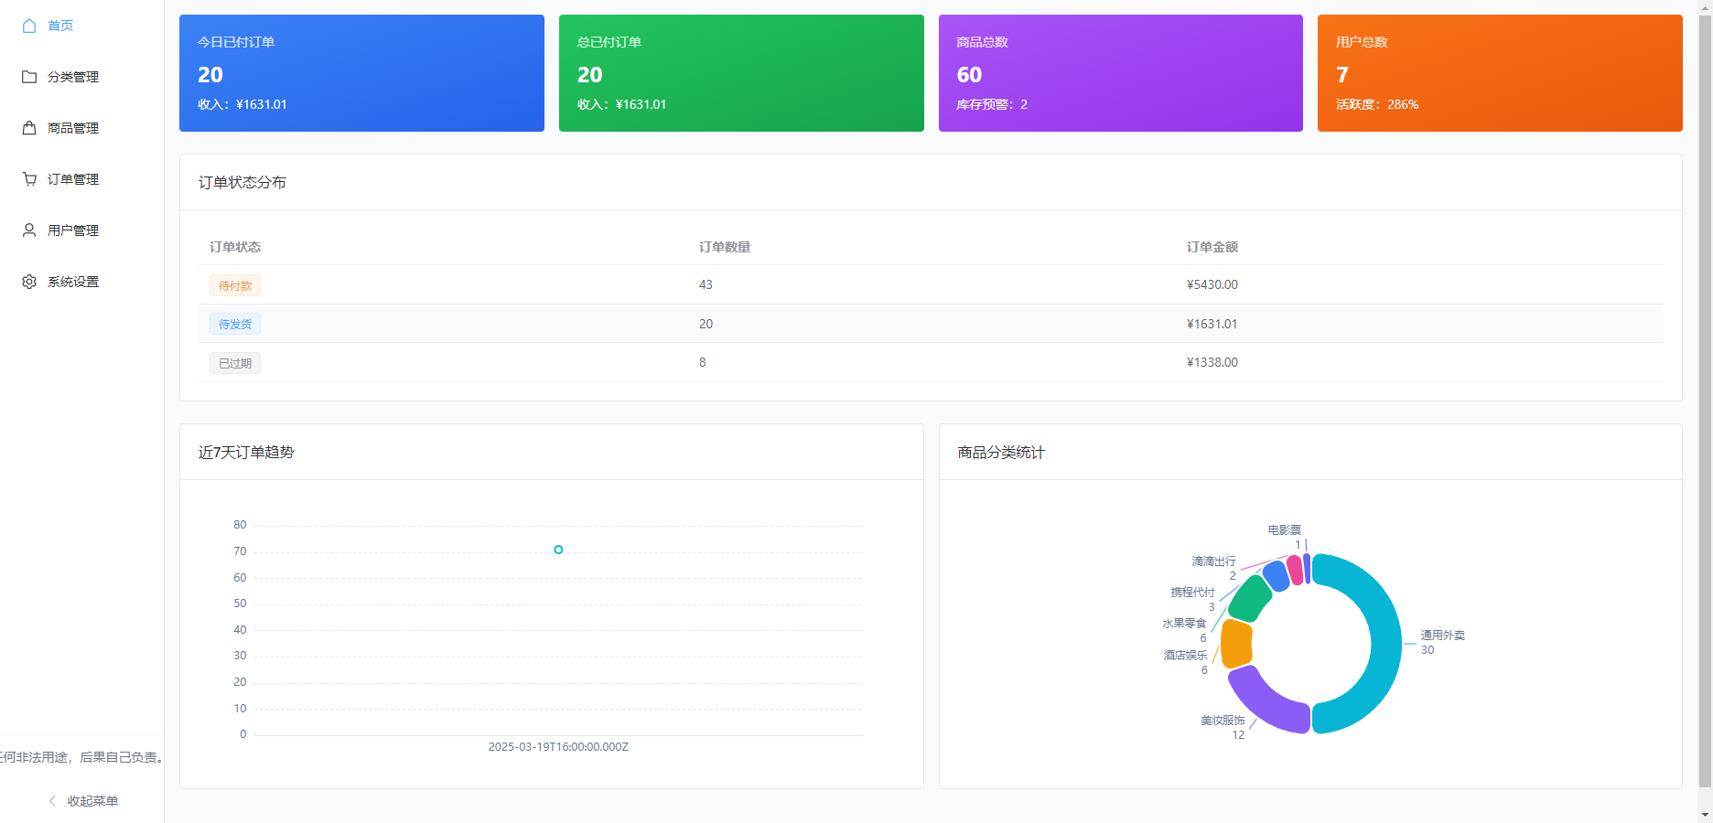Click the vertical scrollbar on the right
Screen dimensions: 1713x823
pos(1706,411)
